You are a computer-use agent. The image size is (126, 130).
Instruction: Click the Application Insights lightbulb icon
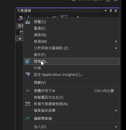pyautogui.click(x=28, y=74)
